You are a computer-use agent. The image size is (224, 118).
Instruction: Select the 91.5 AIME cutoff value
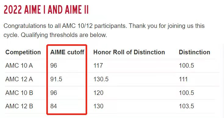click(x=56, y=79)
